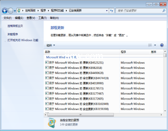This screenshot has height=131, width=168.
Task: Click the icon beside KB4474419
Action: (47, 78)
